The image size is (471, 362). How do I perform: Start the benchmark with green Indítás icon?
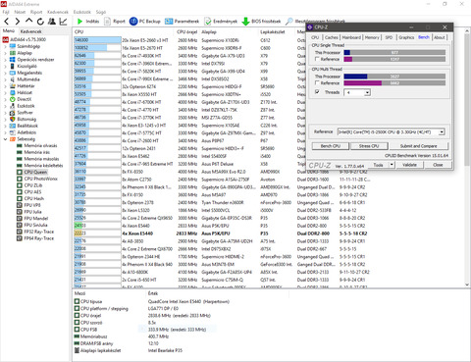coord(79,22)
